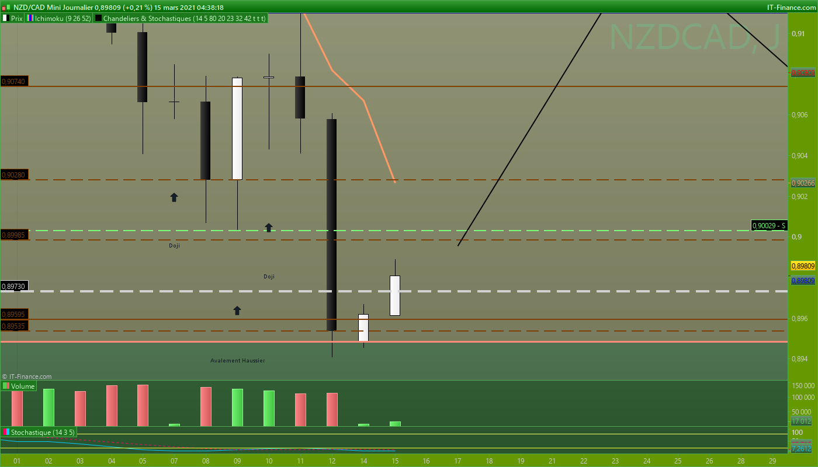Click the candlestick icon beside NZD/CAD title
818x467 pixels.
coord(6,7)
